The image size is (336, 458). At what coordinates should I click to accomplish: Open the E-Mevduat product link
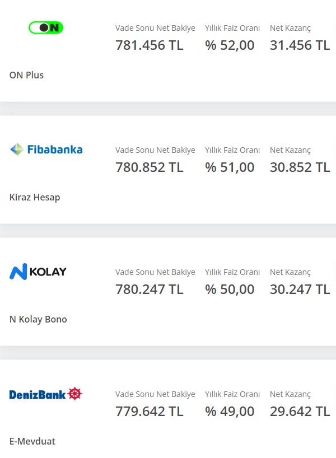pyautogui.click(x=32, y=441)
